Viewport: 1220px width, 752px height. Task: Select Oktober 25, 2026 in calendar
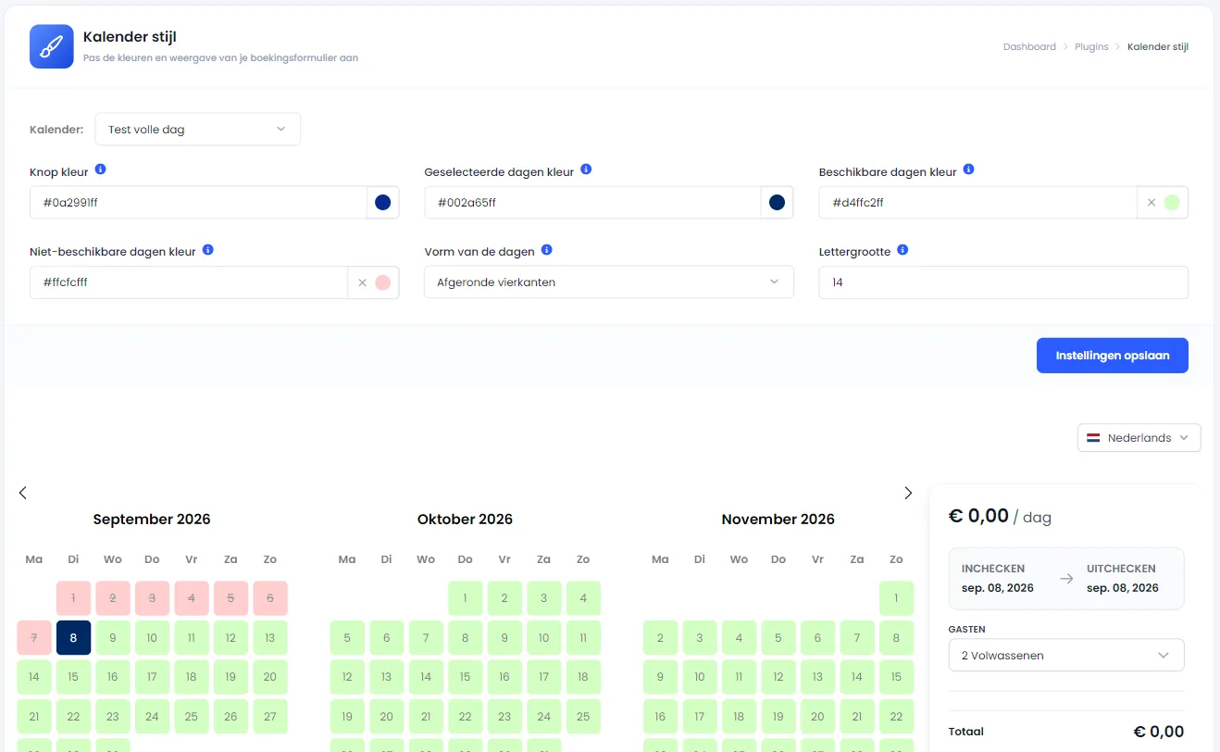click(583, 717)
